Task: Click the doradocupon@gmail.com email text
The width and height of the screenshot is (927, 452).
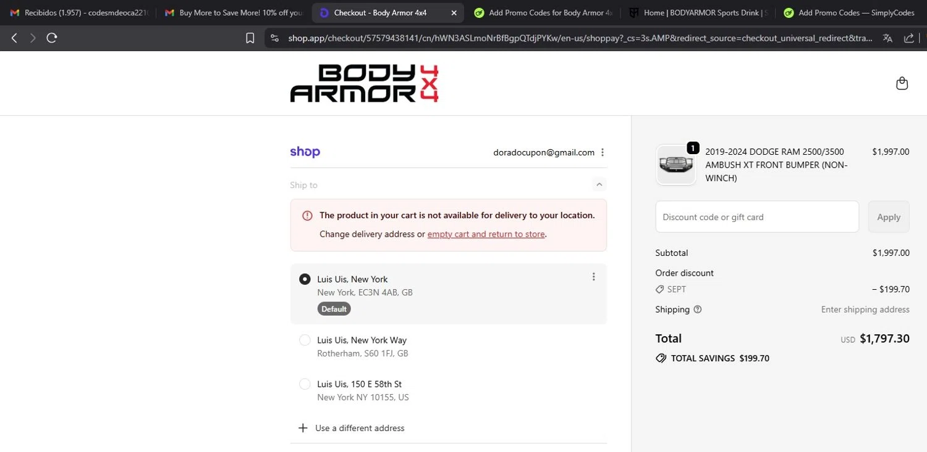Action: [x=544, y=152]
